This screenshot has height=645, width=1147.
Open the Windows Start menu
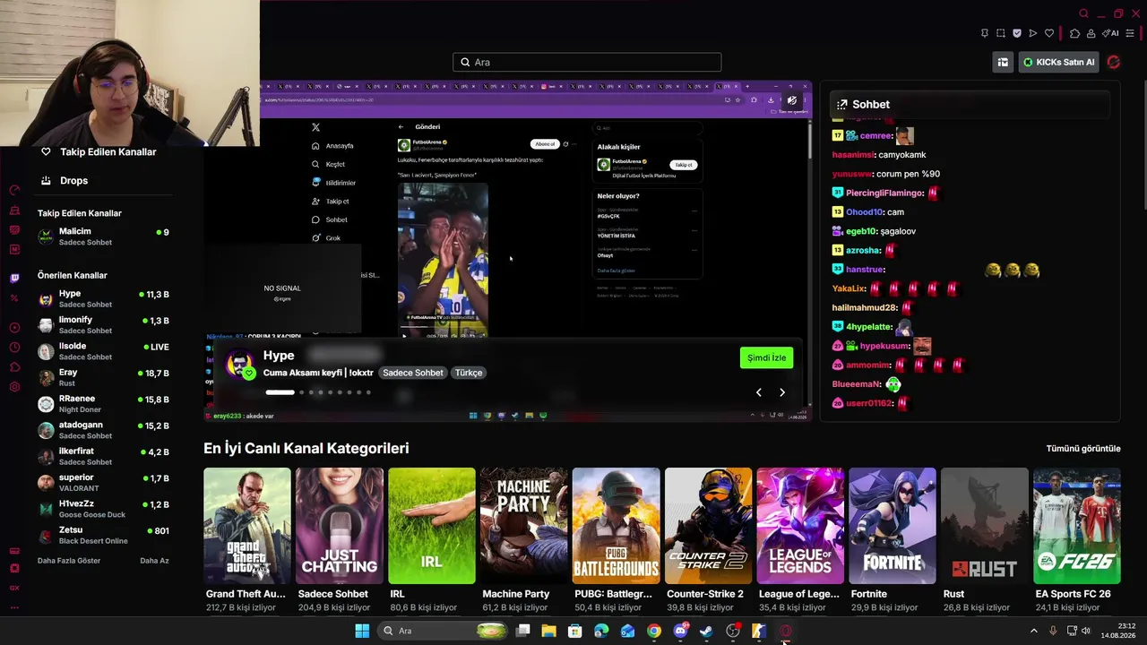(362, 631)
